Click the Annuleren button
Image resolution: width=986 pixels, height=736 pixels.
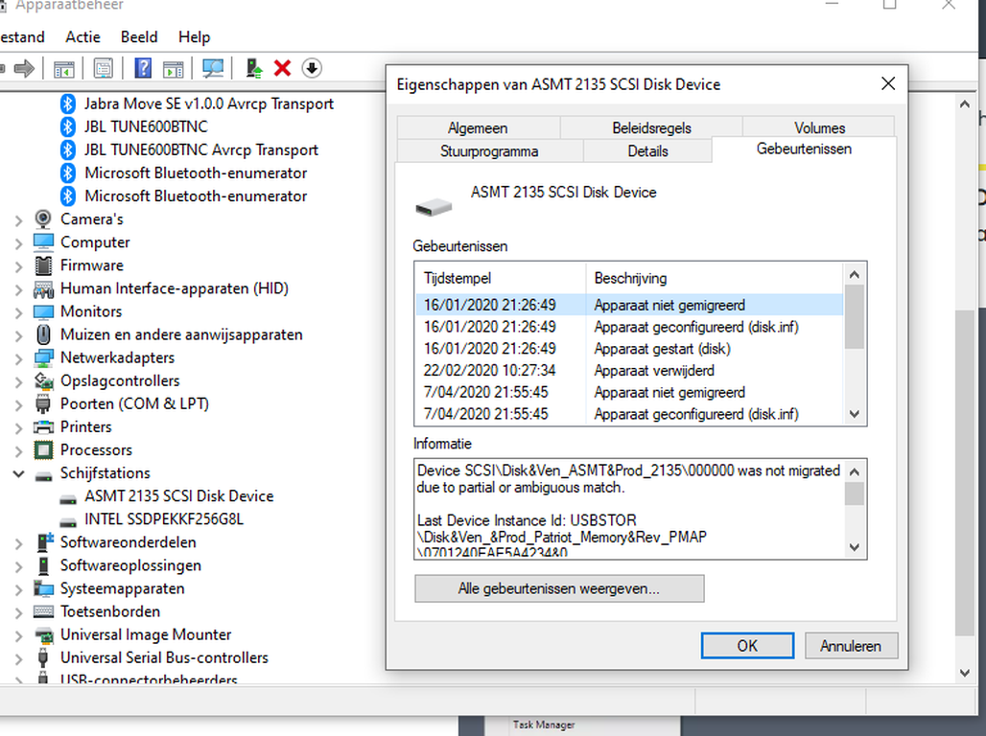tap(850, 646)
